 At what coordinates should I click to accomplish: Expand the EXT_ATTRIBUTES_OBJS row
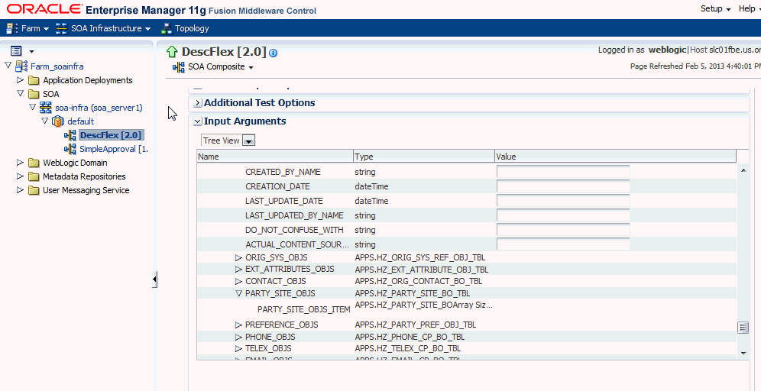coord(238,270)
